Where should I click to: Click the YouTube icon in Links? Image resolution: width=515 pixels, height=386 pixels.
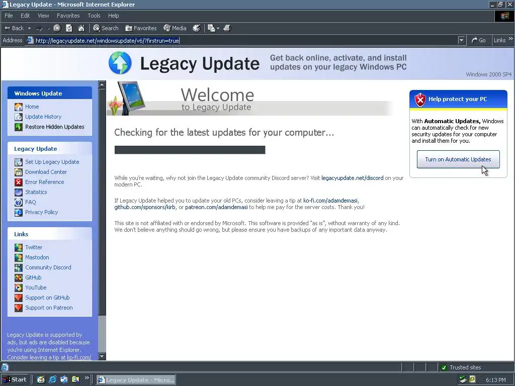(x=19, y=288)
